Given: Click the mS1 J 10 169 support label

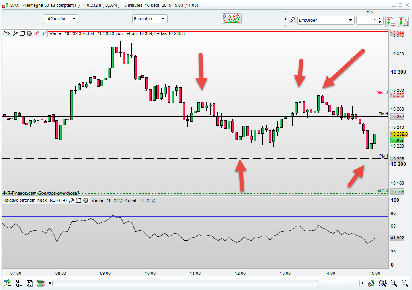Looking at the screenshot, I should [x=397, y=191].
